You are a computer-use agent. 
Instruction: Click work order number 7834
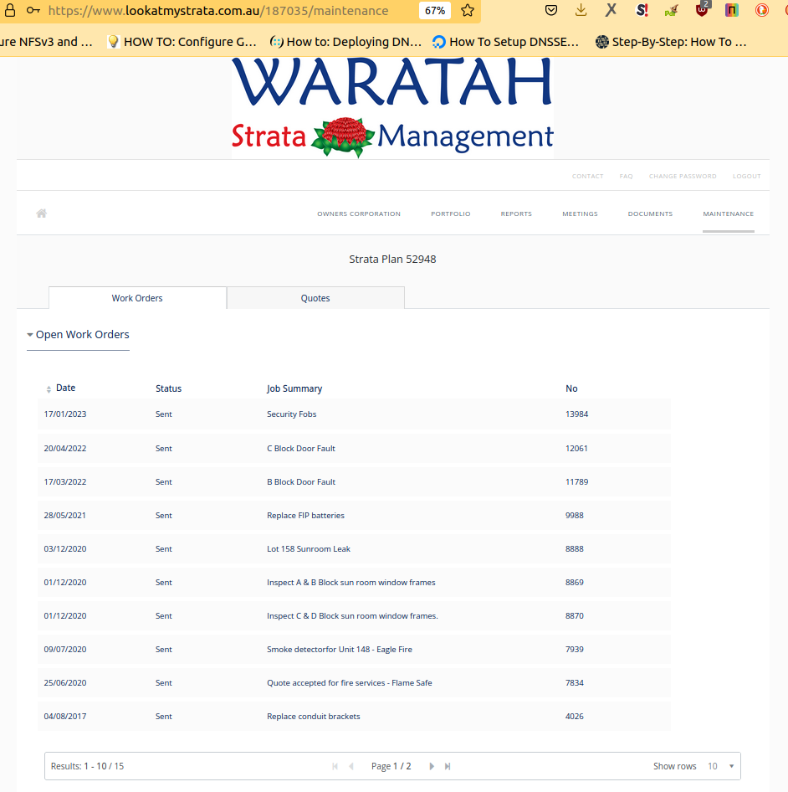[x=575, y=683]
